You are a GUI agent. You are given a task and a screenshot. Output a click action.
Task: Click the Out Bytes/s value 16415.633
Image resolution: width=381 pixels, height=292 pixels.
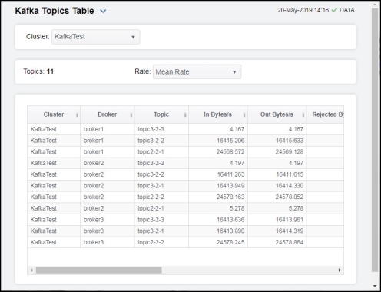pyautogui.click(x=290, y=141)
